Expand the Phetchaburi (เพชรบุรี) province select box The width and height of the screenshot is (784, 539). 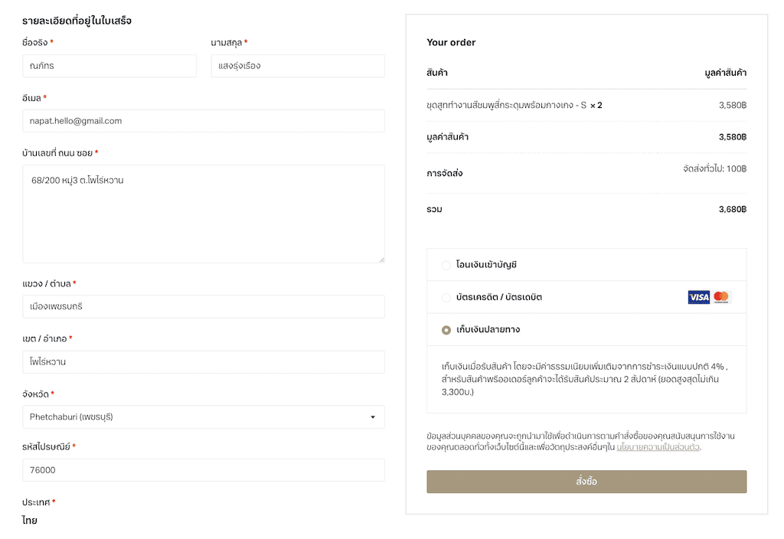(204, 417)
